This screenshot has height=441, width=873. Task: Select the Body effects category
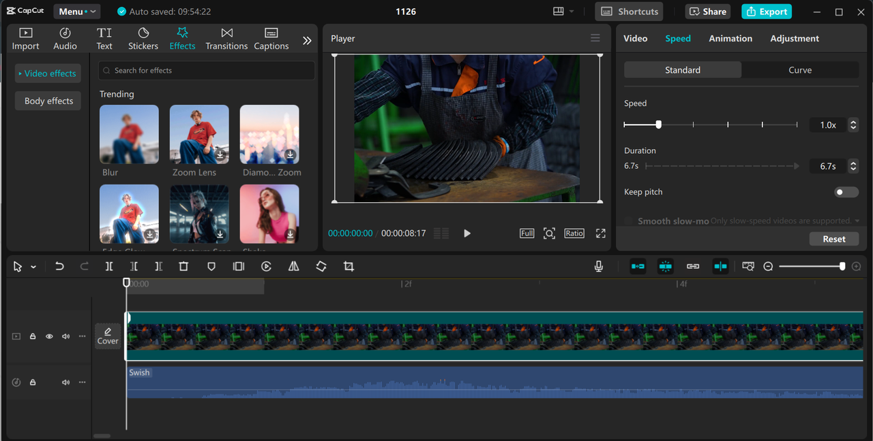click(48, 101)
